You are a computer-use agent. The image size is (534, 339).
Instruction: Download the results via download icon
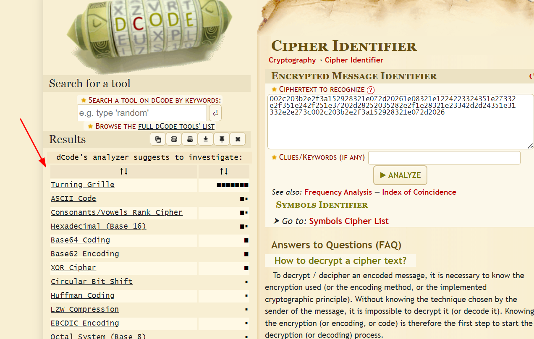point(206,139)
